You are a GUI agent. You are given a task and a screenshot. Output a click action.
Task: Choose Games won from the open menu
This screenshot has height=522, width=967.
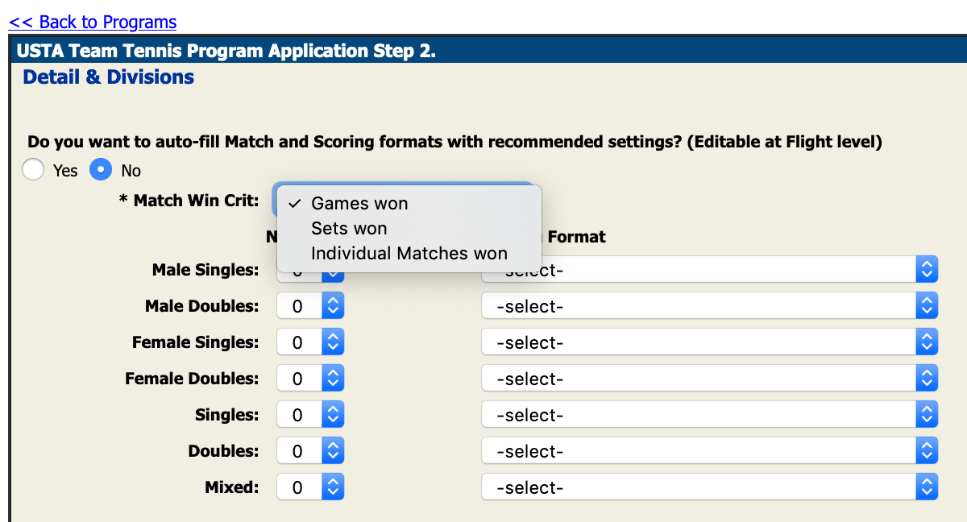(x=409, y=204)
